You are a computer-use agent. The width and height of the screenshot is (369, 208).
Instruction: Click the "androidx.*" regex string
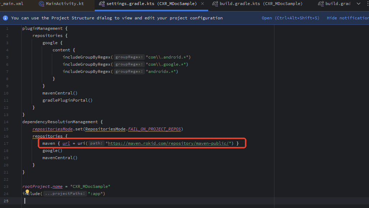pyautogui.click(x=161, y=72)
